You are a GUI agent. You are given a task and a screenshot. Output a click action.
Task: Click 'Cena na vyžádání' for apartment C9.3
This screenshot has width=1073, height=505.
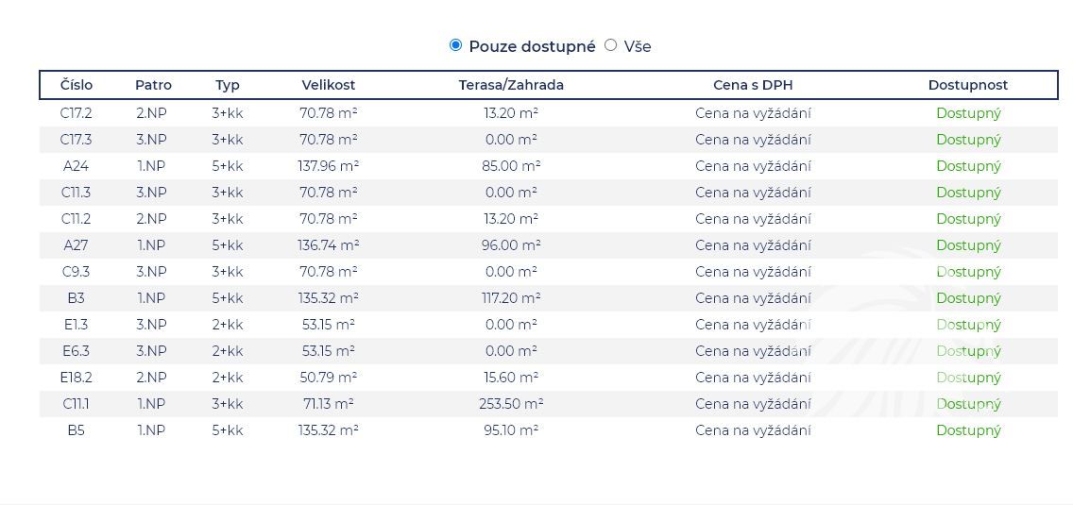(753, 272)
